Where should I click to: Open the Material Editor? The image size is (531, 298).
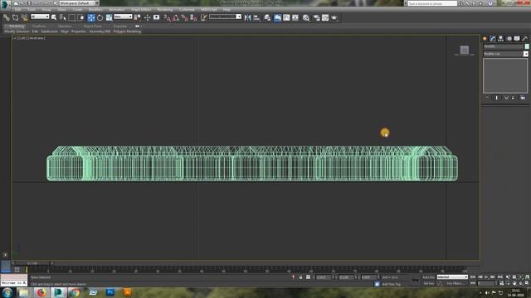pos(306,17)
